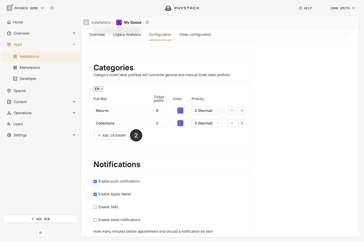Image resolution: width=364 pixels, height=242 pixels.
Task: Expand the Operations sidebar section
Action: coord(74,113)
